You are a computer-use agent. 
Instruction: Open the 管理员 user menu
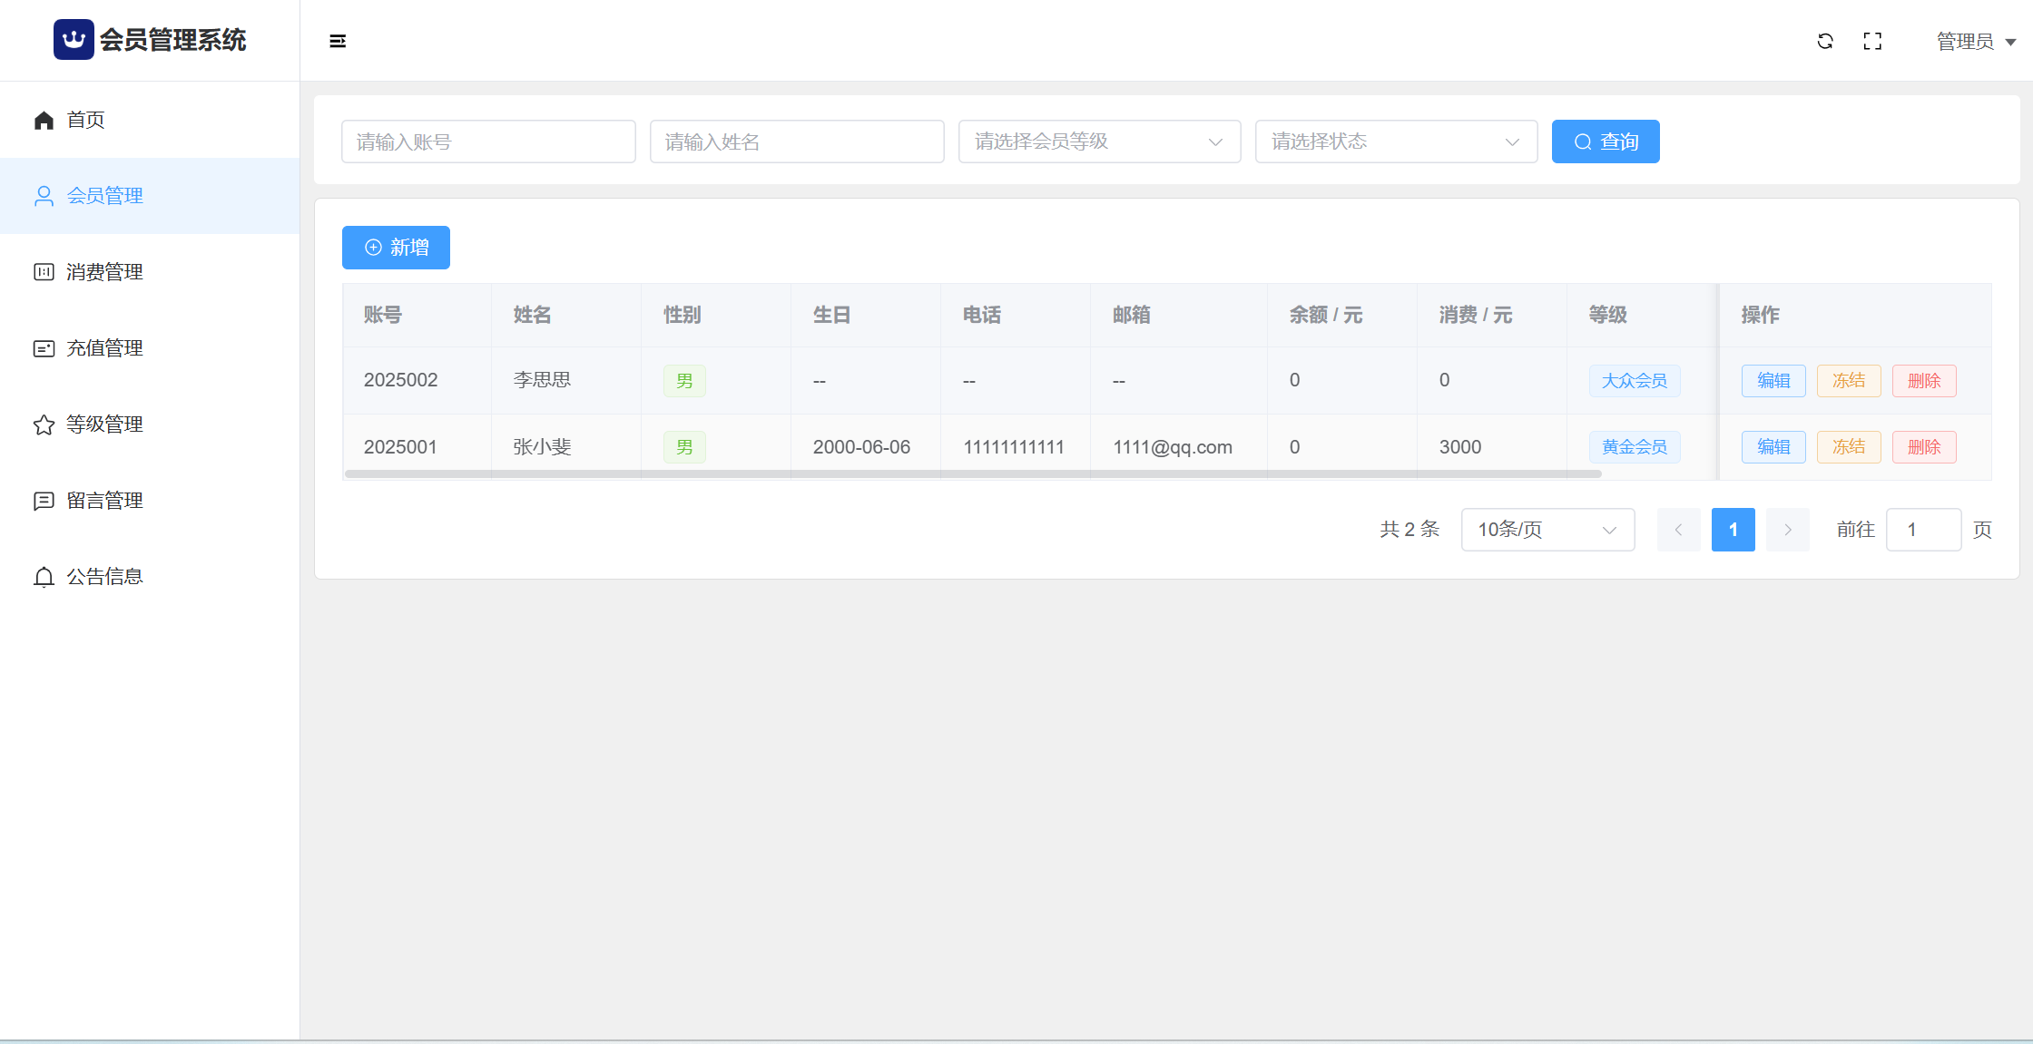[1976, 42]
